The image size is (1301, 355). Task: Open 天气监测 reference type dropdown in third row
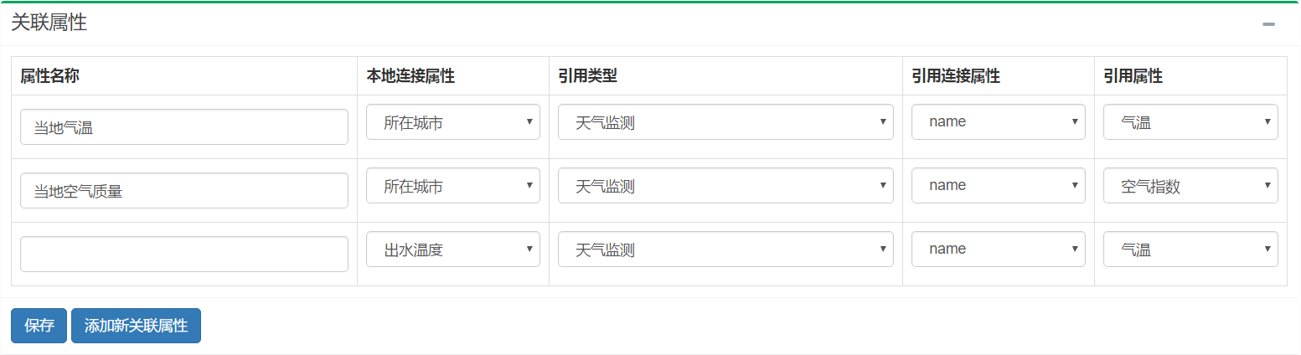pyautogui.click(x=725, y=250)
